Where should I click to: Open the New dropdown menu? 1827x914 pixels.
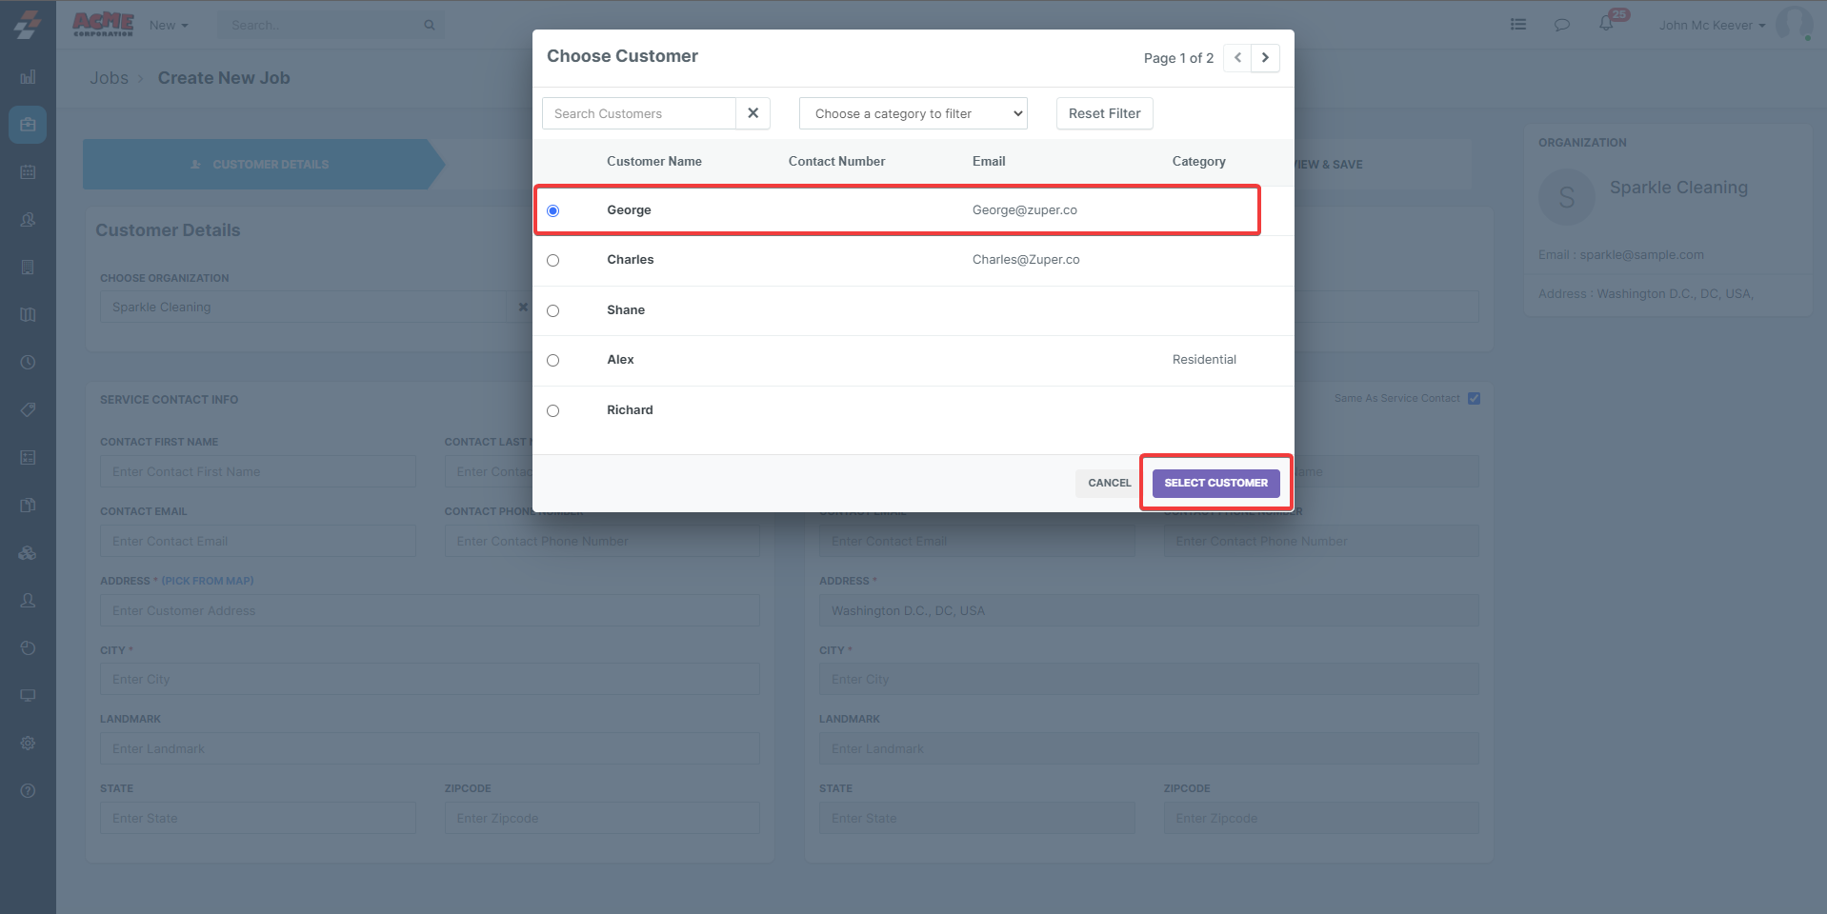click(169, 26)
